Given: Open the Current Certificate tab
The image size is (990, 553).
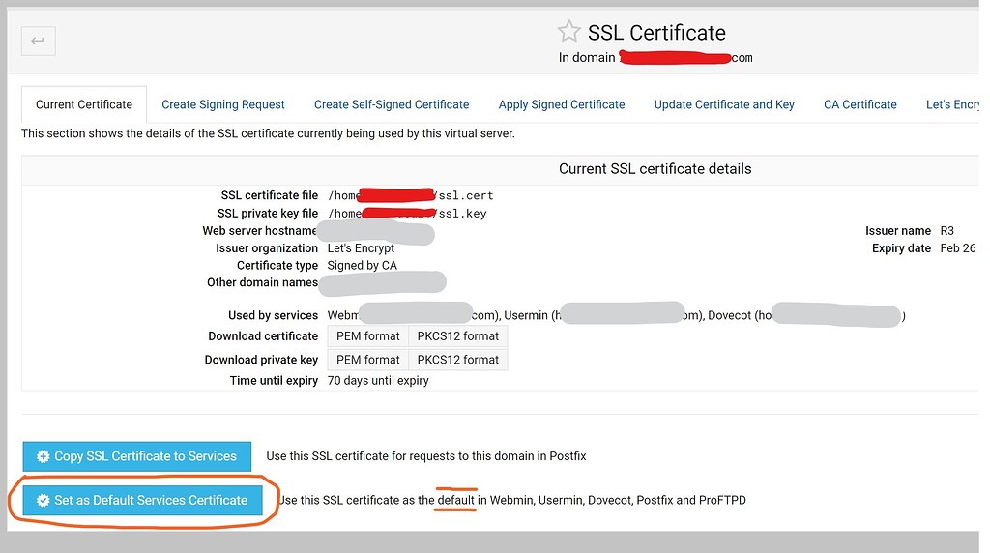Looking at the screenshot, I should (x=84, y=104).
